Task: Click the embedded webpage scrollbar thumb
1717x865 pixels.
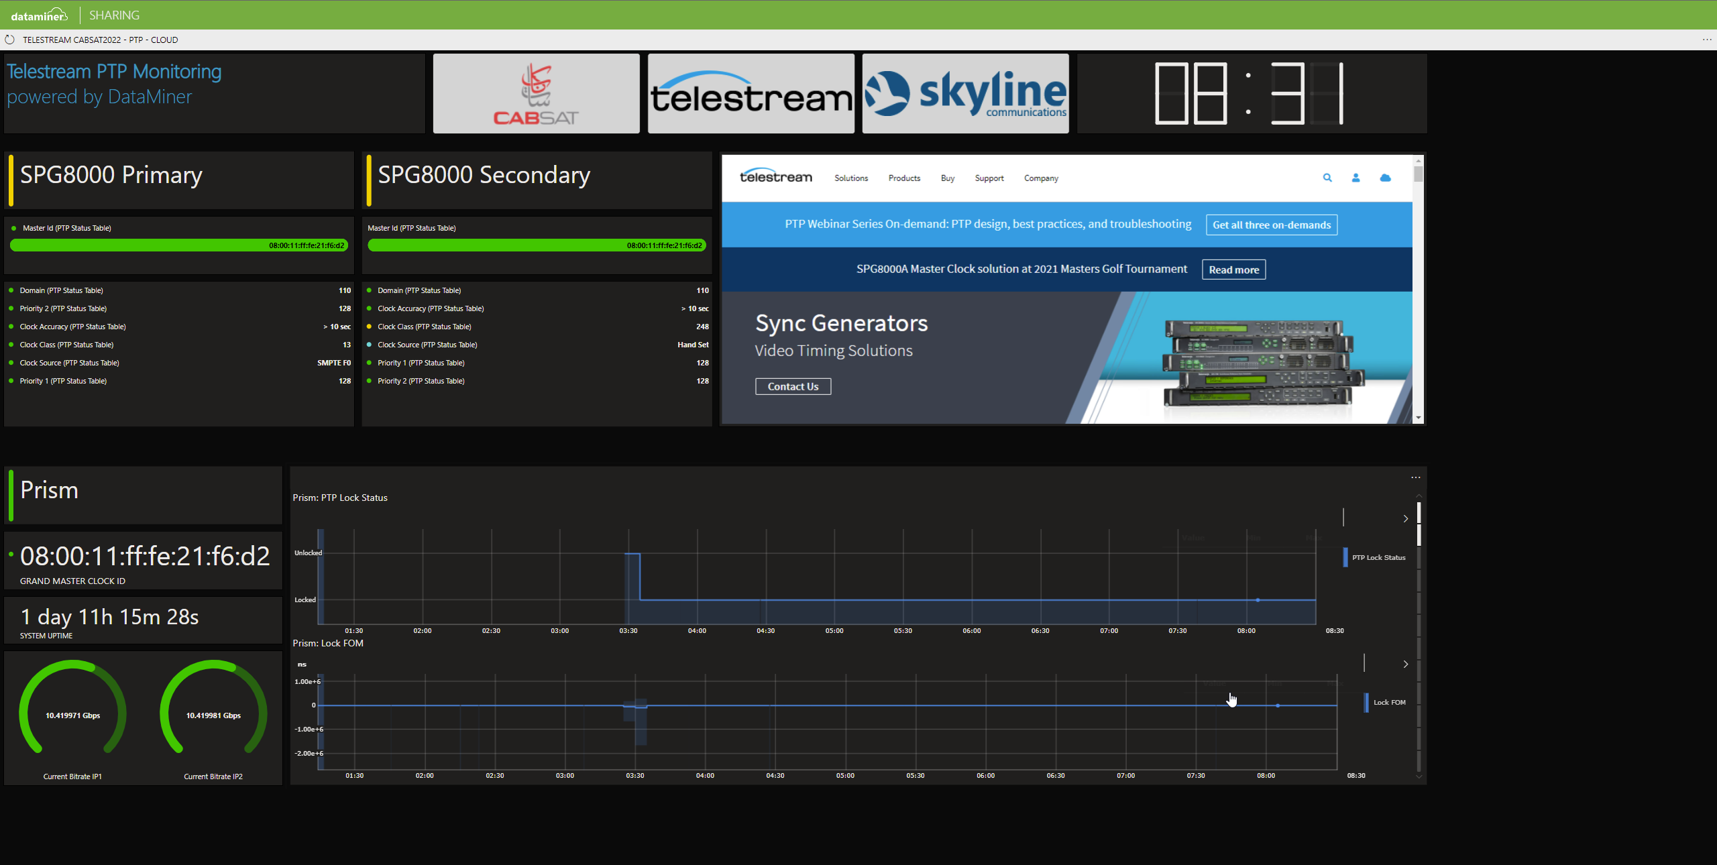Action: (x=1418, y=174)
